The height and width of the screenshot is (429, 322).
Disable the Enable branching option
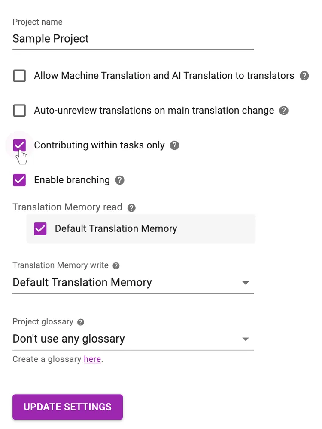click(x=19, y=180)
